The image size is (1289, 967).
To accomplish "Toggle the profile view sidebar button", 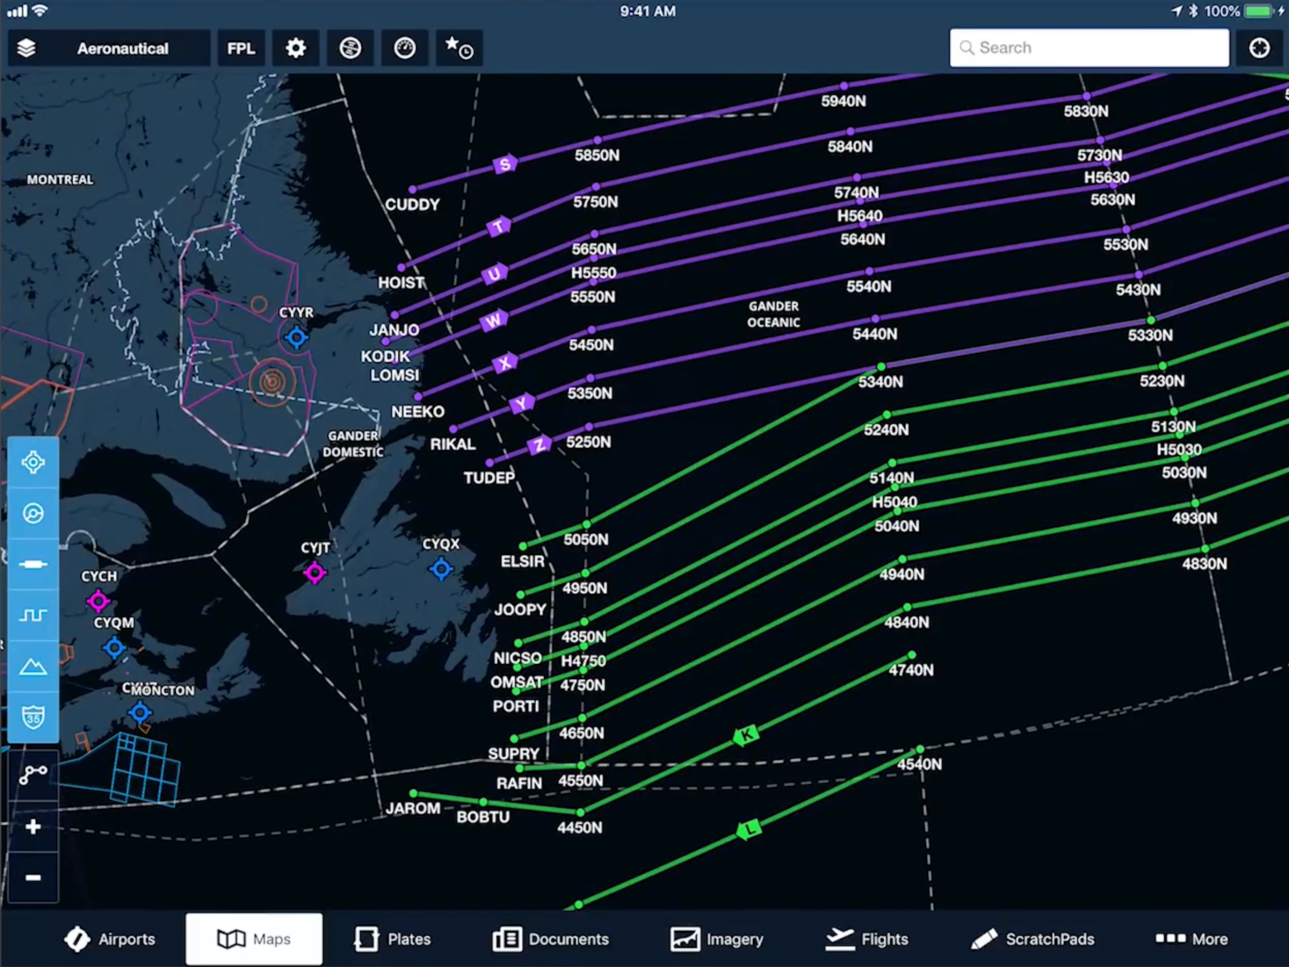I will [33, 615].
